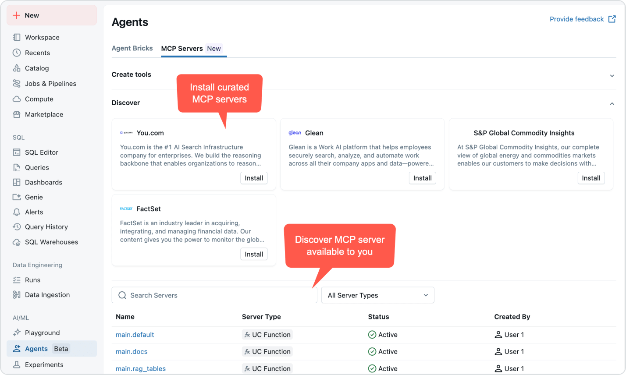Switch to the Agent Bricks tab
The width and height of the screenshot is (626, 375).
(x=132, y=48)
